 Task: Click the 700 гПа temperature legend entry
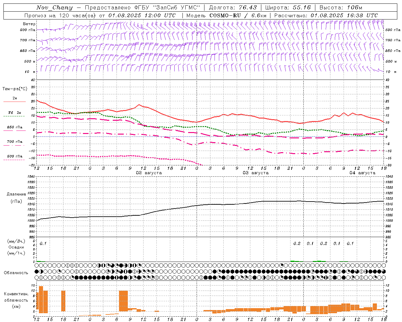[15, 142]
